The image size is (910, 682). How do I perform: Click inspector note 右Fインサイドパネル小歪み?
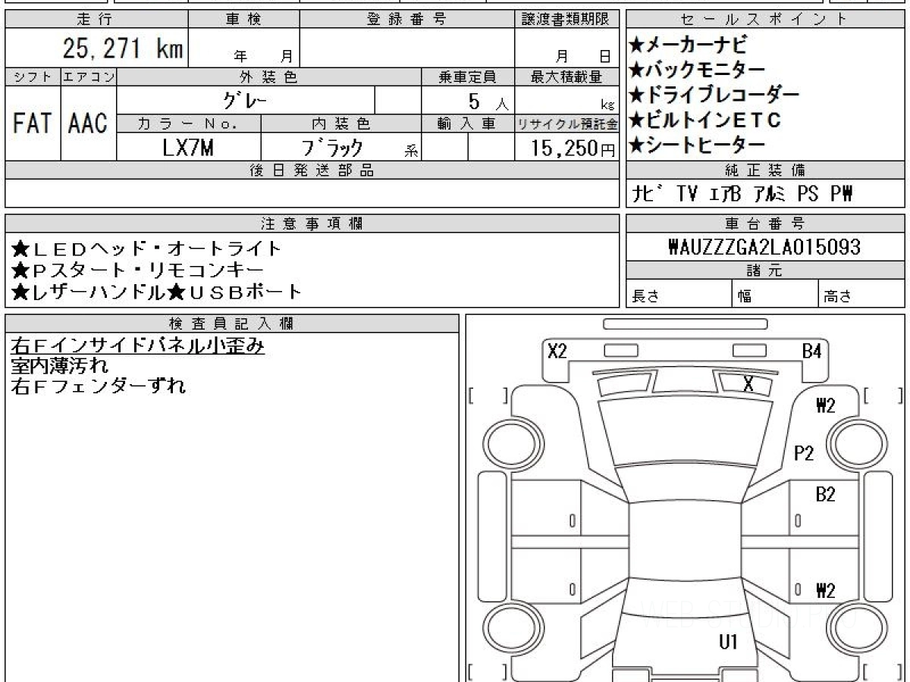pos(137,345)
